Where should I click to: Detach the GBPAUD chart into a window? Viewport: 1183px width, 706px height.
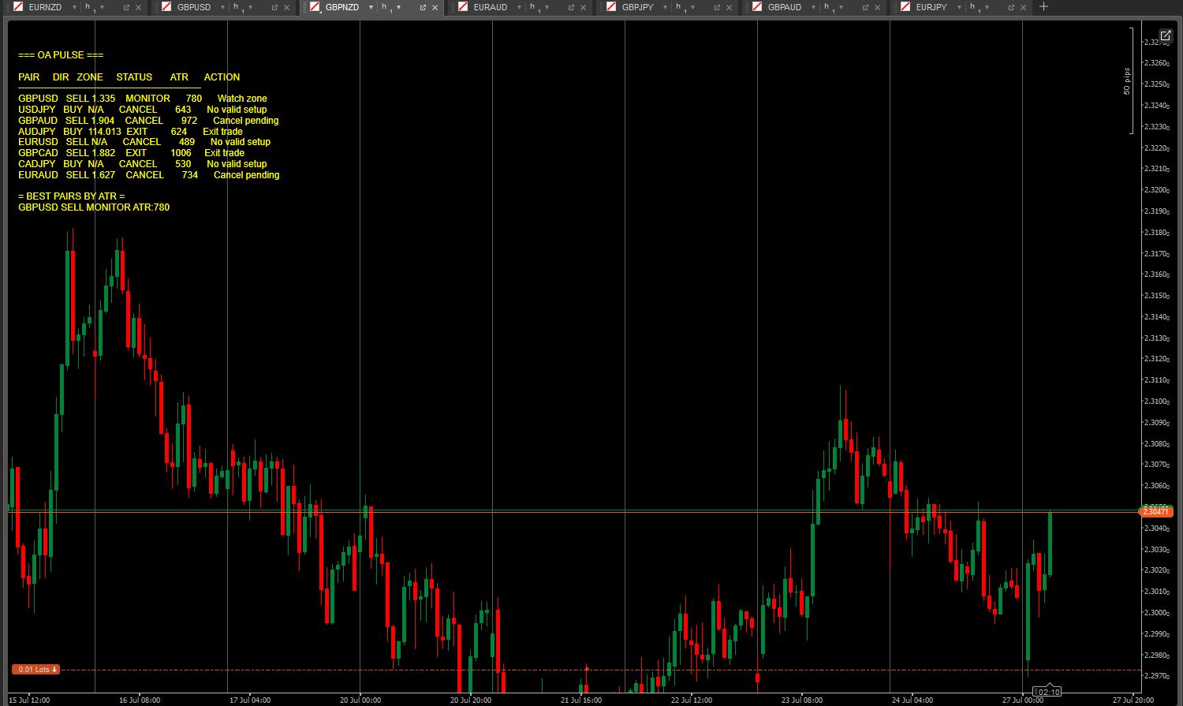[x=865, y=7]
